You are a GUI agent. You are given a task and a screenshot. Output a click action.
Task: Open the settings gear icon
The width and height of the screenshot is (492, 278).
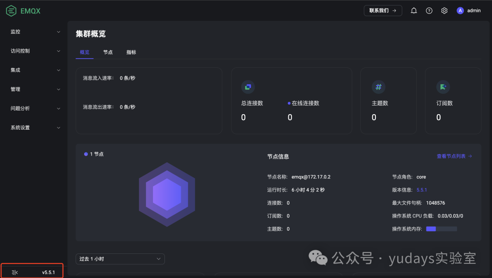pos(444,10)
